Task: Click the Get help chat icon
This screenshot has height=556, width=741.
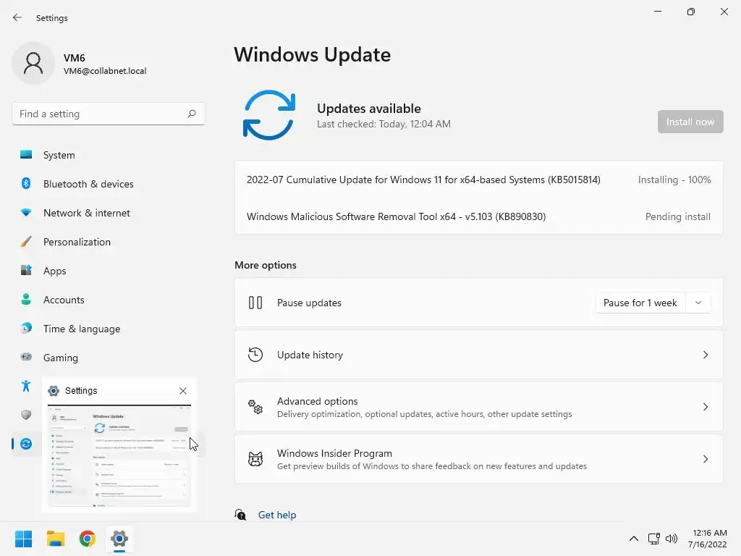Action: point(240,515)
